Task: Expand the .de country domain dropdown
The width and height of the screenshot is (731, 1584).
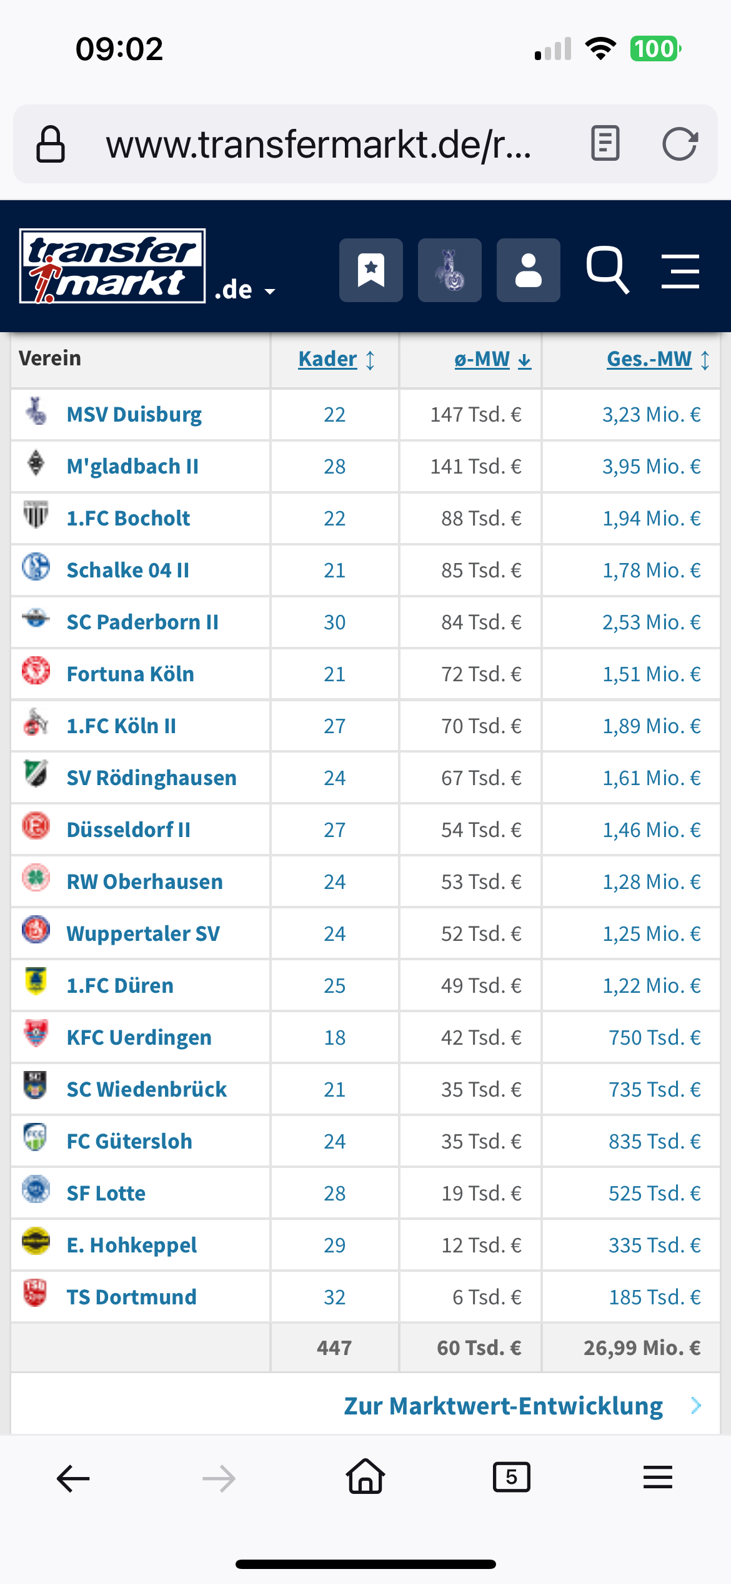Action: pos(245,290)
